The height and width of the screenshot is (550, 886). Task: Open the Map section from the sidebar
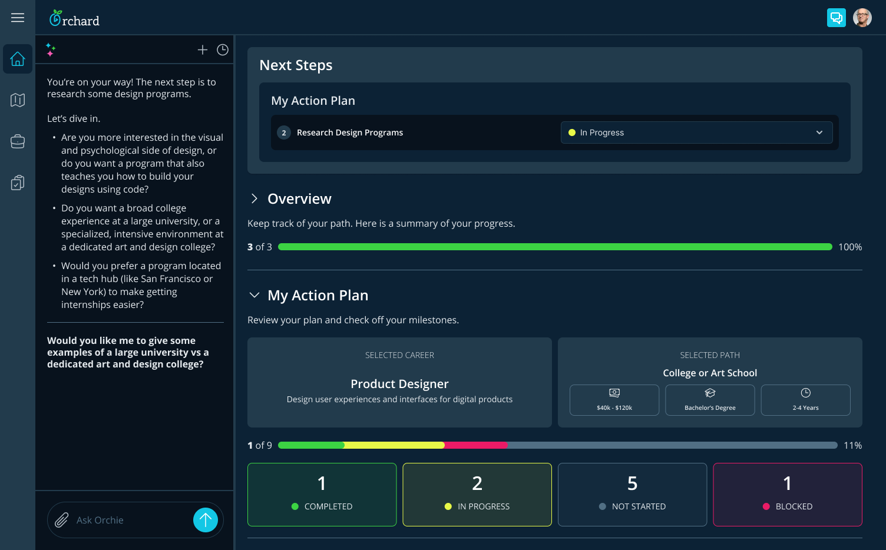(x=18, y=100)
